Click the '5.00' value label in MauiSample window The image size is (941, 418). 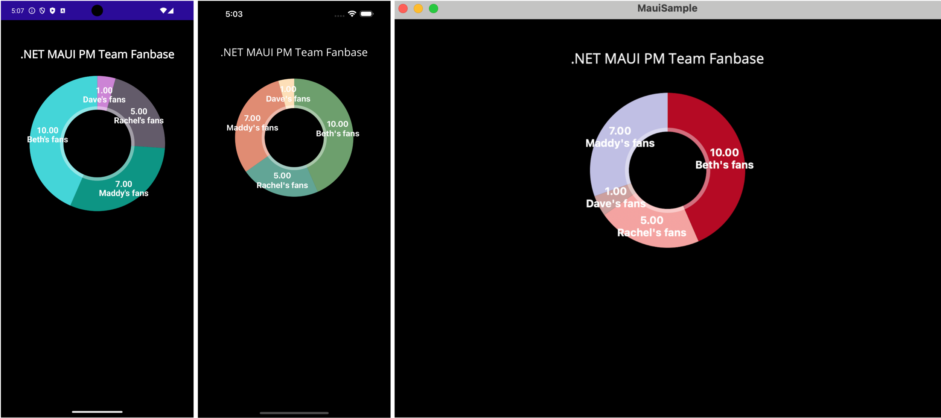[652, 220]
